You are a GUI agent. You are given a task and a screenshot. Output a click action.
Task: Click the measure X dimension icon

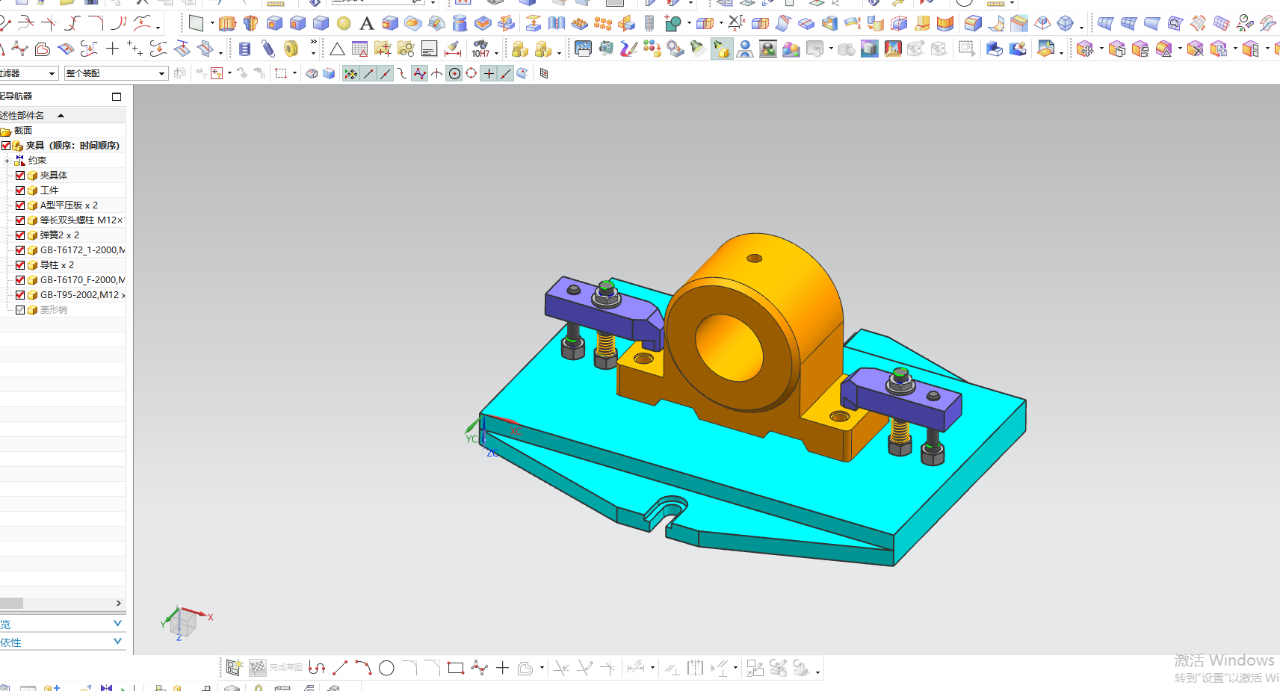point(736,22)
